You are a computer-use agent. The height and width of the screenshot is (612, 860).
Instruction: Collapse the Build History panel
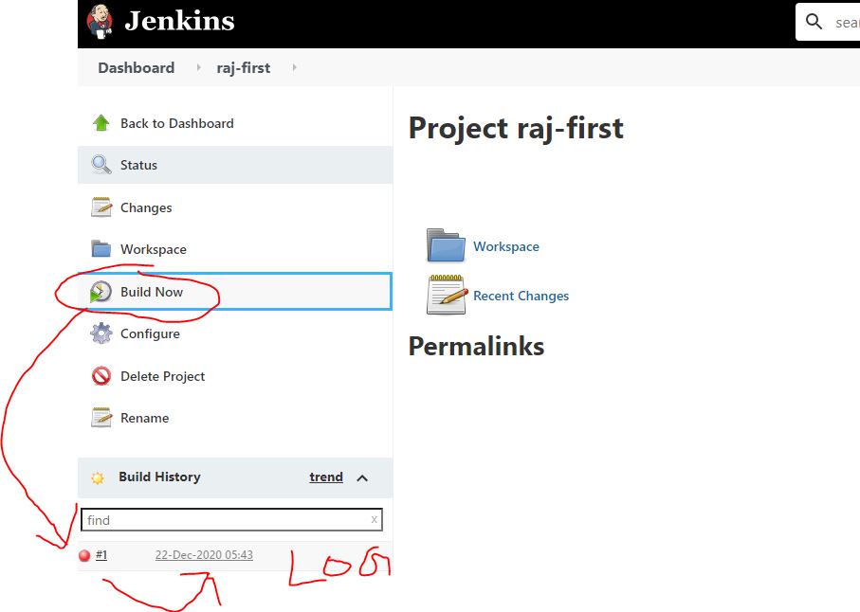coord(362,477)
